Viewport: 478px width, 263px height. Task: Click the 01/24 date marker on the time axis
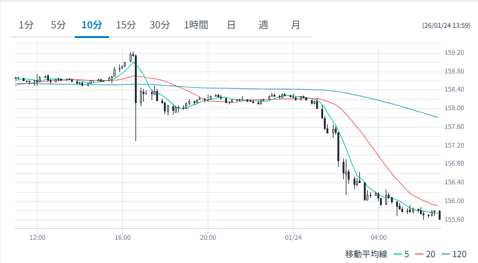click(x=293, y=238)
